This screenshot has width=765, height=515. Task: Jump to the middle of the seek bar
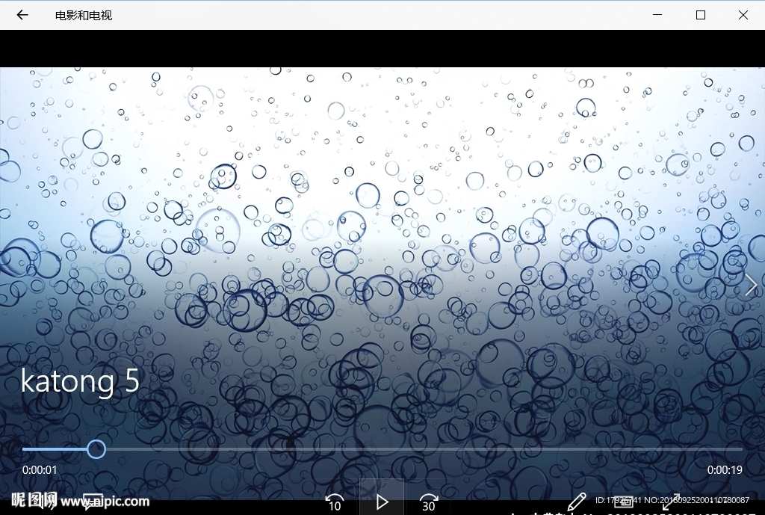tap(382, 449)
